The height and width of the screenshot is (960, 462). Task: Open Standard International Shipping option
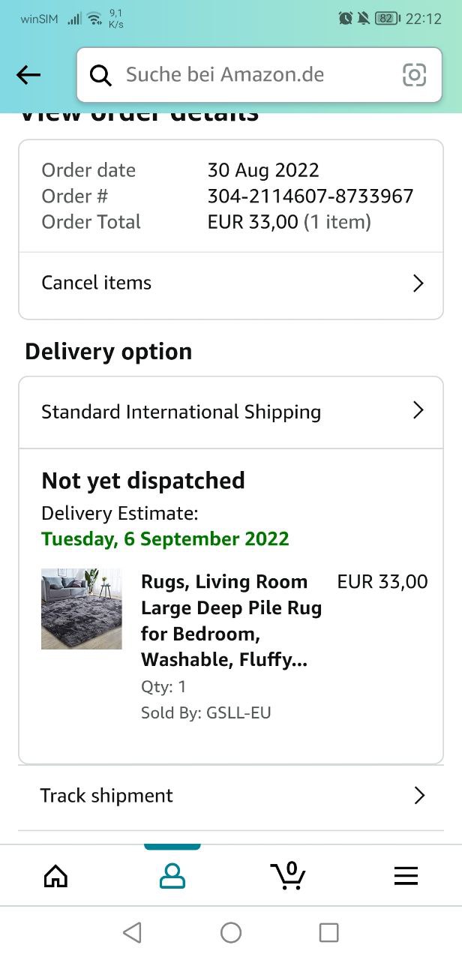pyautogui.click(x=181, y=412)
